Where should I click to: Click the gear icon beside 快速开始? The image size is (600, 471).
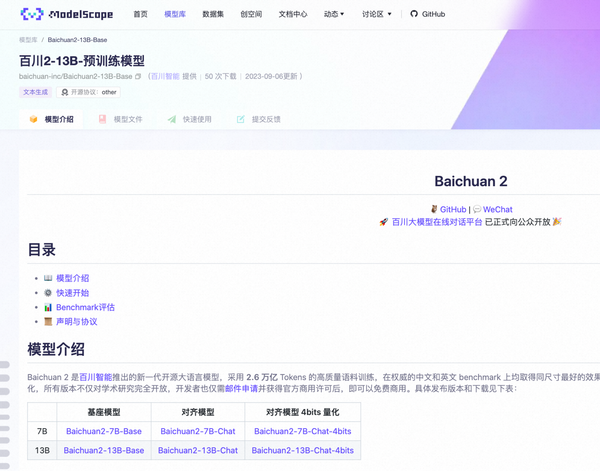click(x=48, y=293)
